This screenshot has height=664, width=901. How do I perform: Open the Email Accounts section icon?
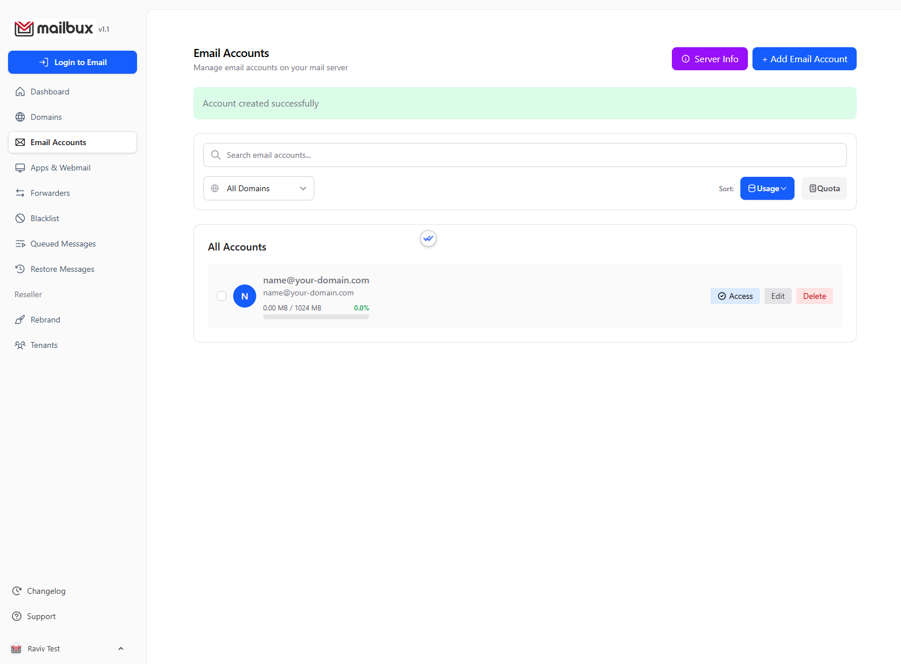(x=20, y=142)
